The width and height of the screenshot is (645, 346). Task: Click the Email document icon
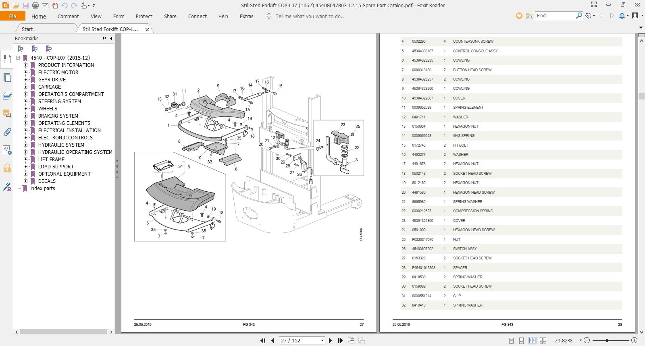pyautogui.click(x=45, y=6)
